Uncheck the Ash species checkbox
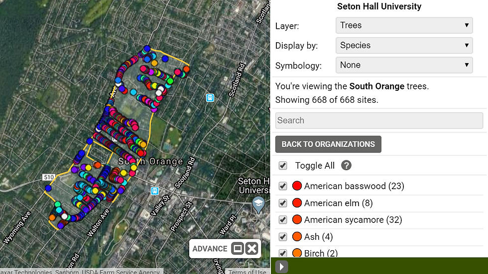This screenshot has width=488, height=274. pos(283,237)
